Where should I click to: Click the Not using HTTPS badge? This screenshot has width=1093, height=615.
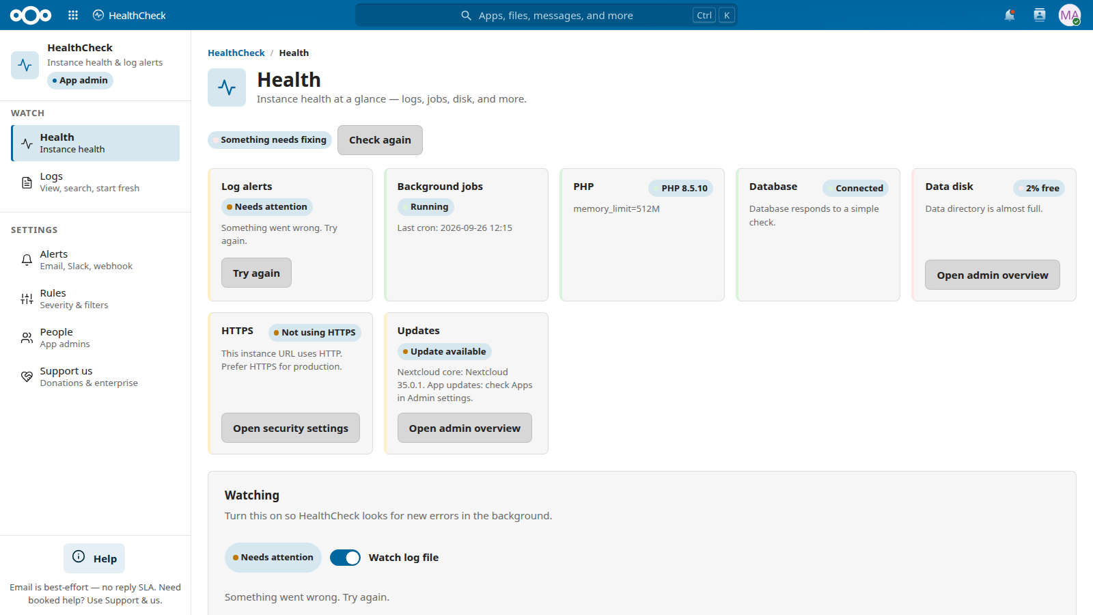(x=315, y=333)
